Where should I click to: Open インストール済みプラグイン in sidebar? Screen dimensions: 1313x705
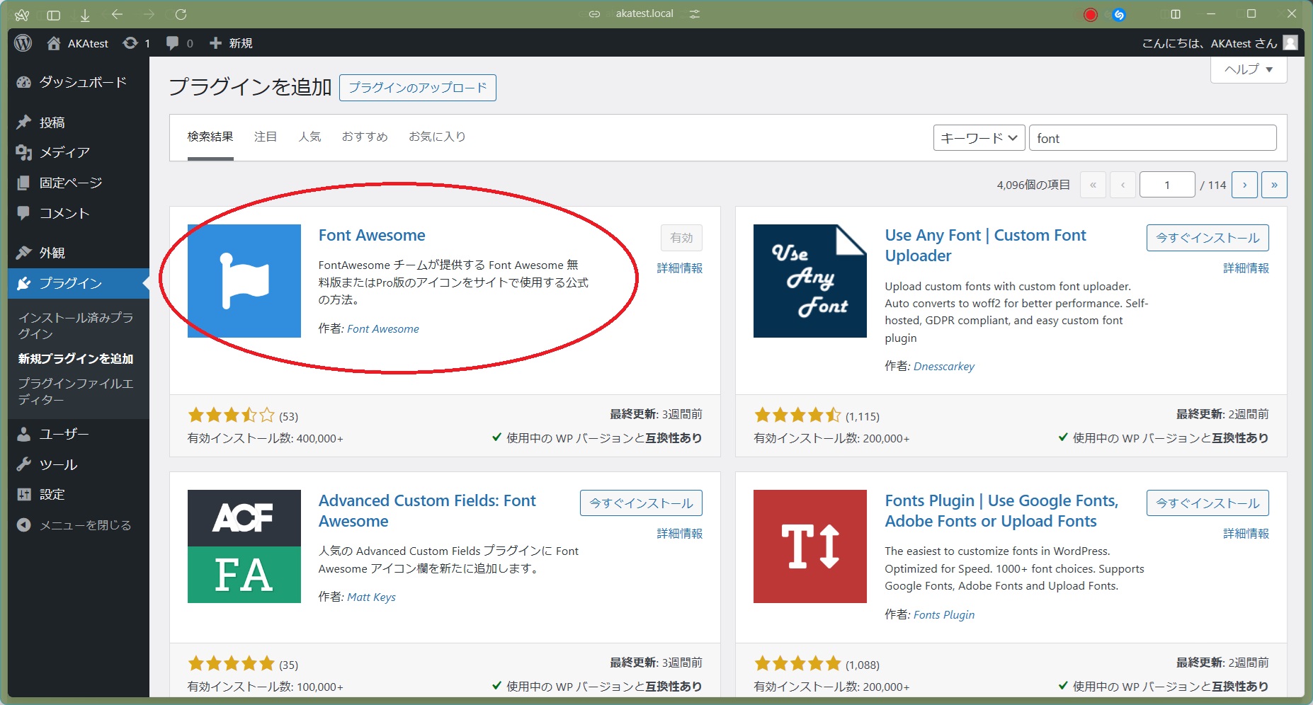pyautogui.click(x=75, y=325)
